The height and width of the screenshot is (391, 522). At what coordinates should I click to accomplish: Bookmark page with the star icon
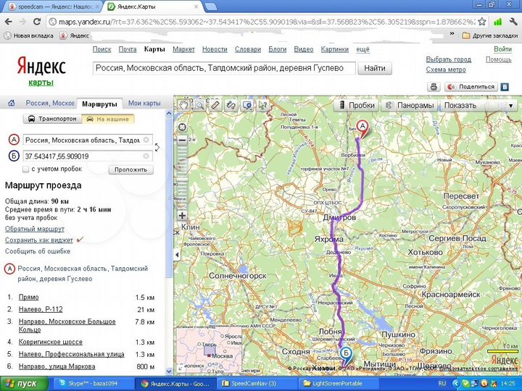[x=481, y=22]
